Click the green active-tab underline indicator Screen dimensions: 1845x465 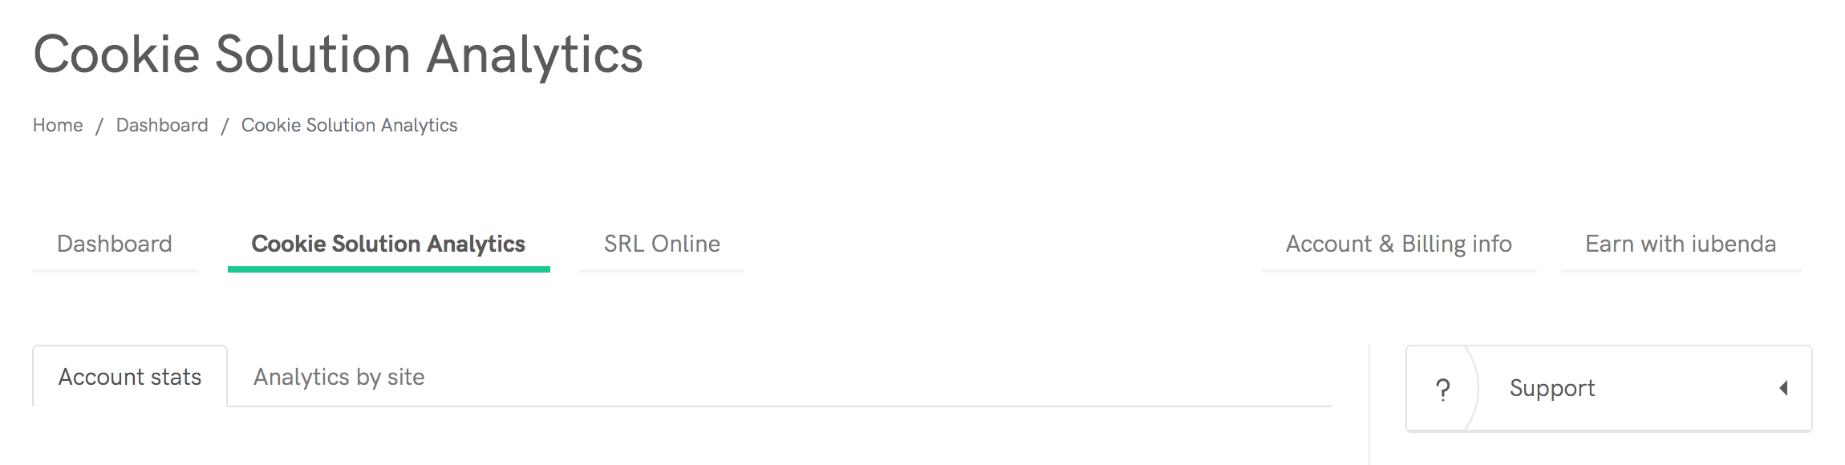(x=388, y=269)
